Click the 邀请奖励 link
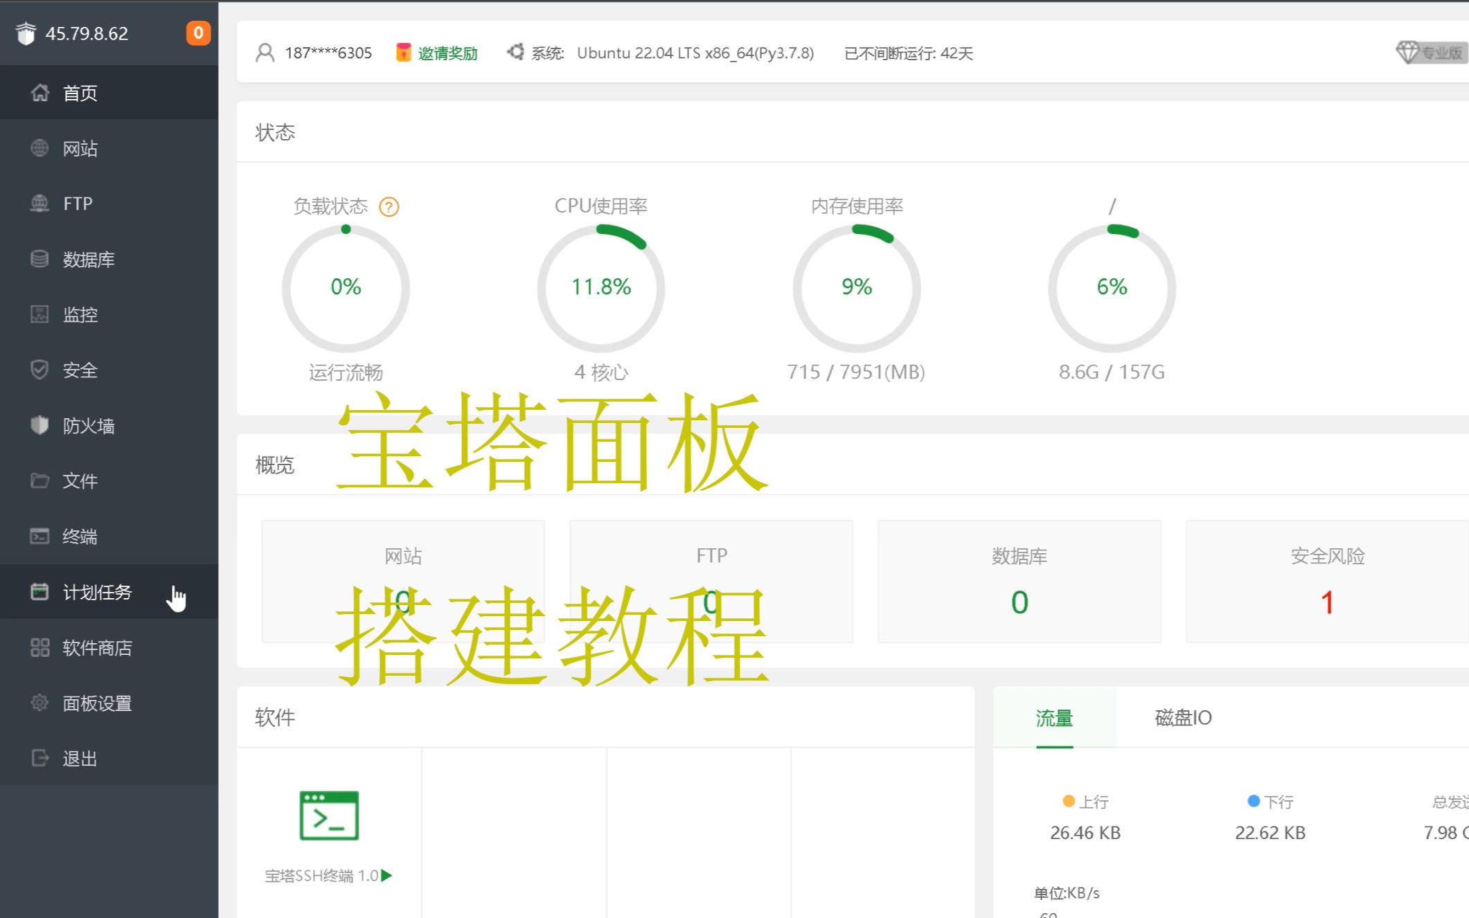This screenshot has width=1469, height=918. click(x=447, y=53)
